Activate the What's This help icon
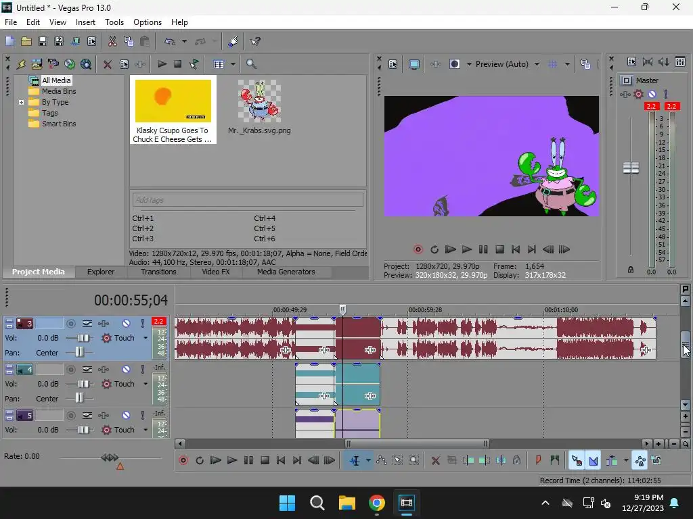Image resolution: width=693 pixels, height=519 pixels. pyautogui.click(x=255, y=41)
